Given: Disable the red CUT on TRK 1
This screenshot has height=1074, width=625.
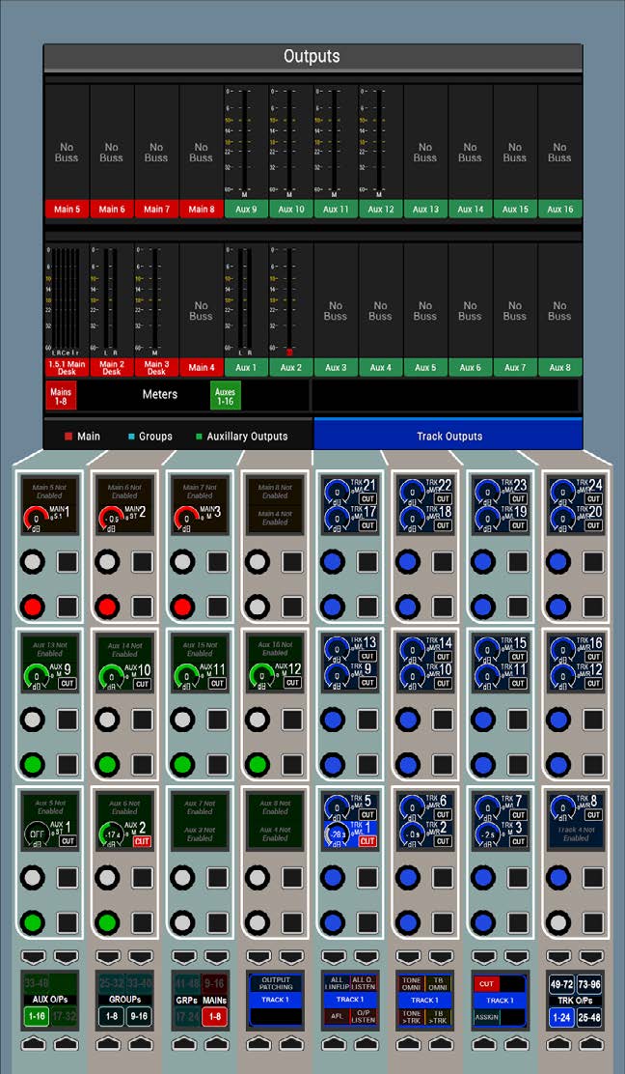Looking at the screenshot, I should 367,841.
